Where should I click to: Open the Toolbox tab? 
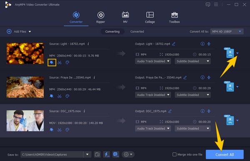pyautogui.click(x=175, y=18)
